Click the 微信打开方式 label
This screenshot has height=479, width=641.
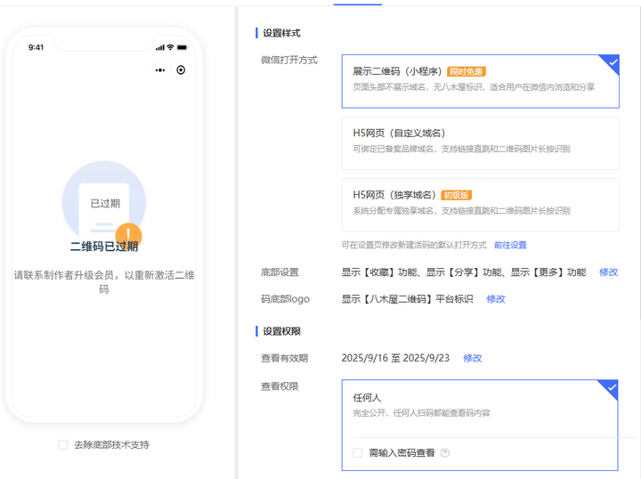coord(289,60)
